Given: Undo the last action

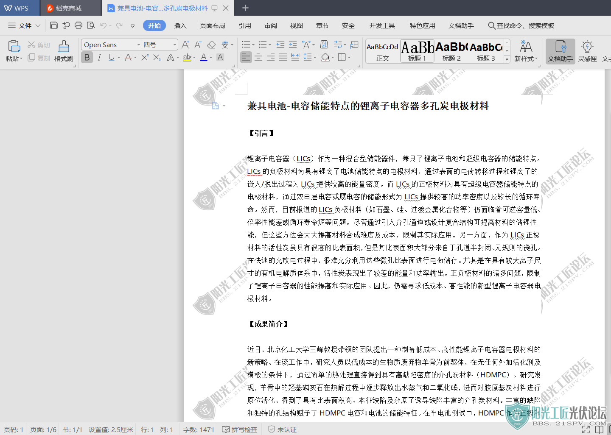Looking at the screenshot, I should pos(103,25).
